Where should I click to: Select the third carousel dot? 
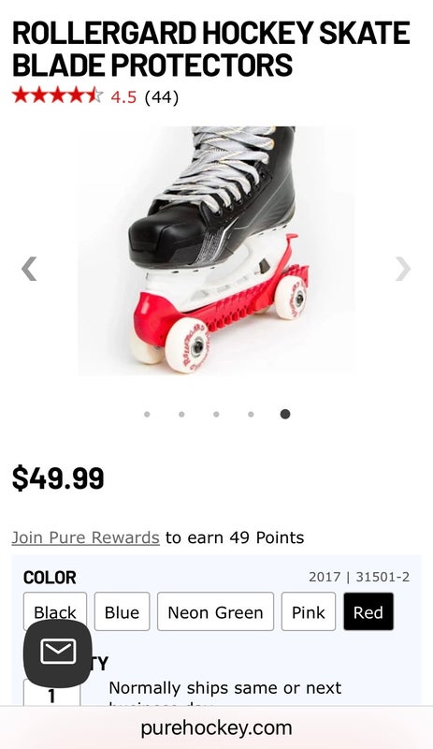(x=216, y=414)
